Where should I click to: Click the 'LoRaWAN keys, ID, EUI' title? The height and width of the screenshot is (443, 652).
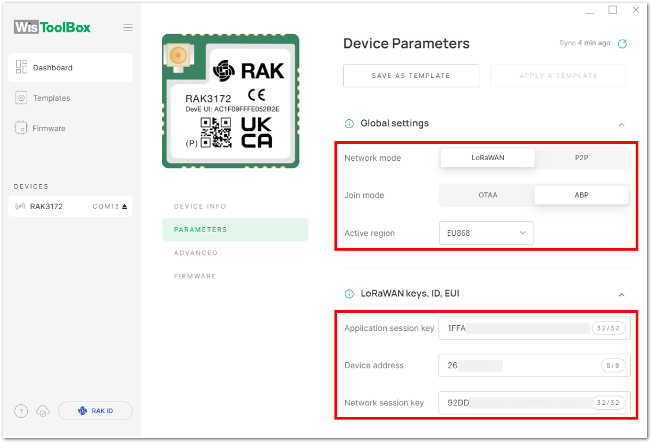click(410, 293)
